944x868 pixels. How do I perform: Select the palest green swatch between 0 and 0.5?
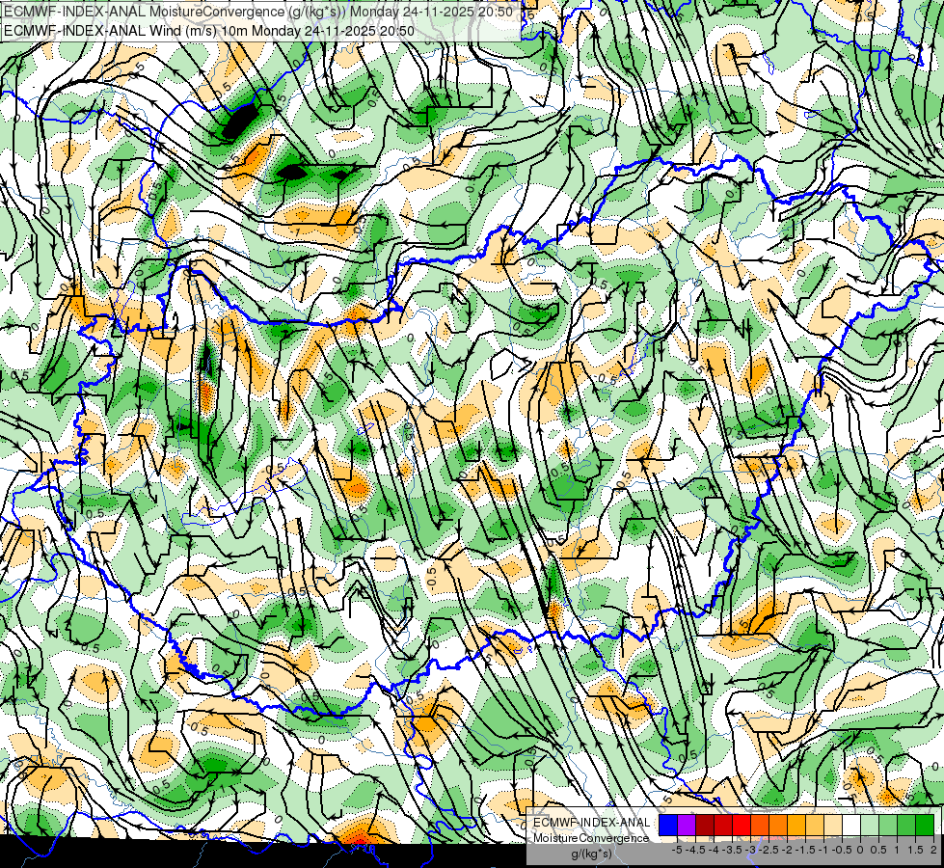870,826
